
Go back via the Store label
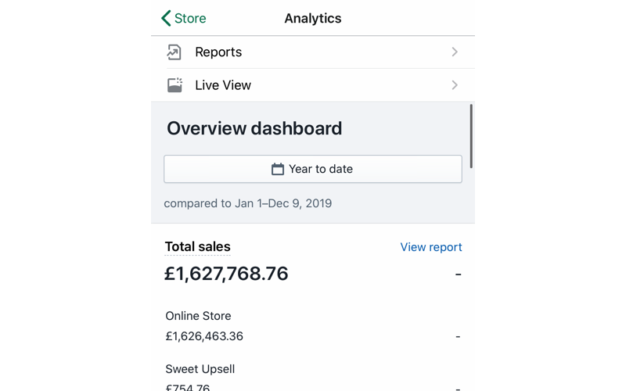(x=190, y=18)
